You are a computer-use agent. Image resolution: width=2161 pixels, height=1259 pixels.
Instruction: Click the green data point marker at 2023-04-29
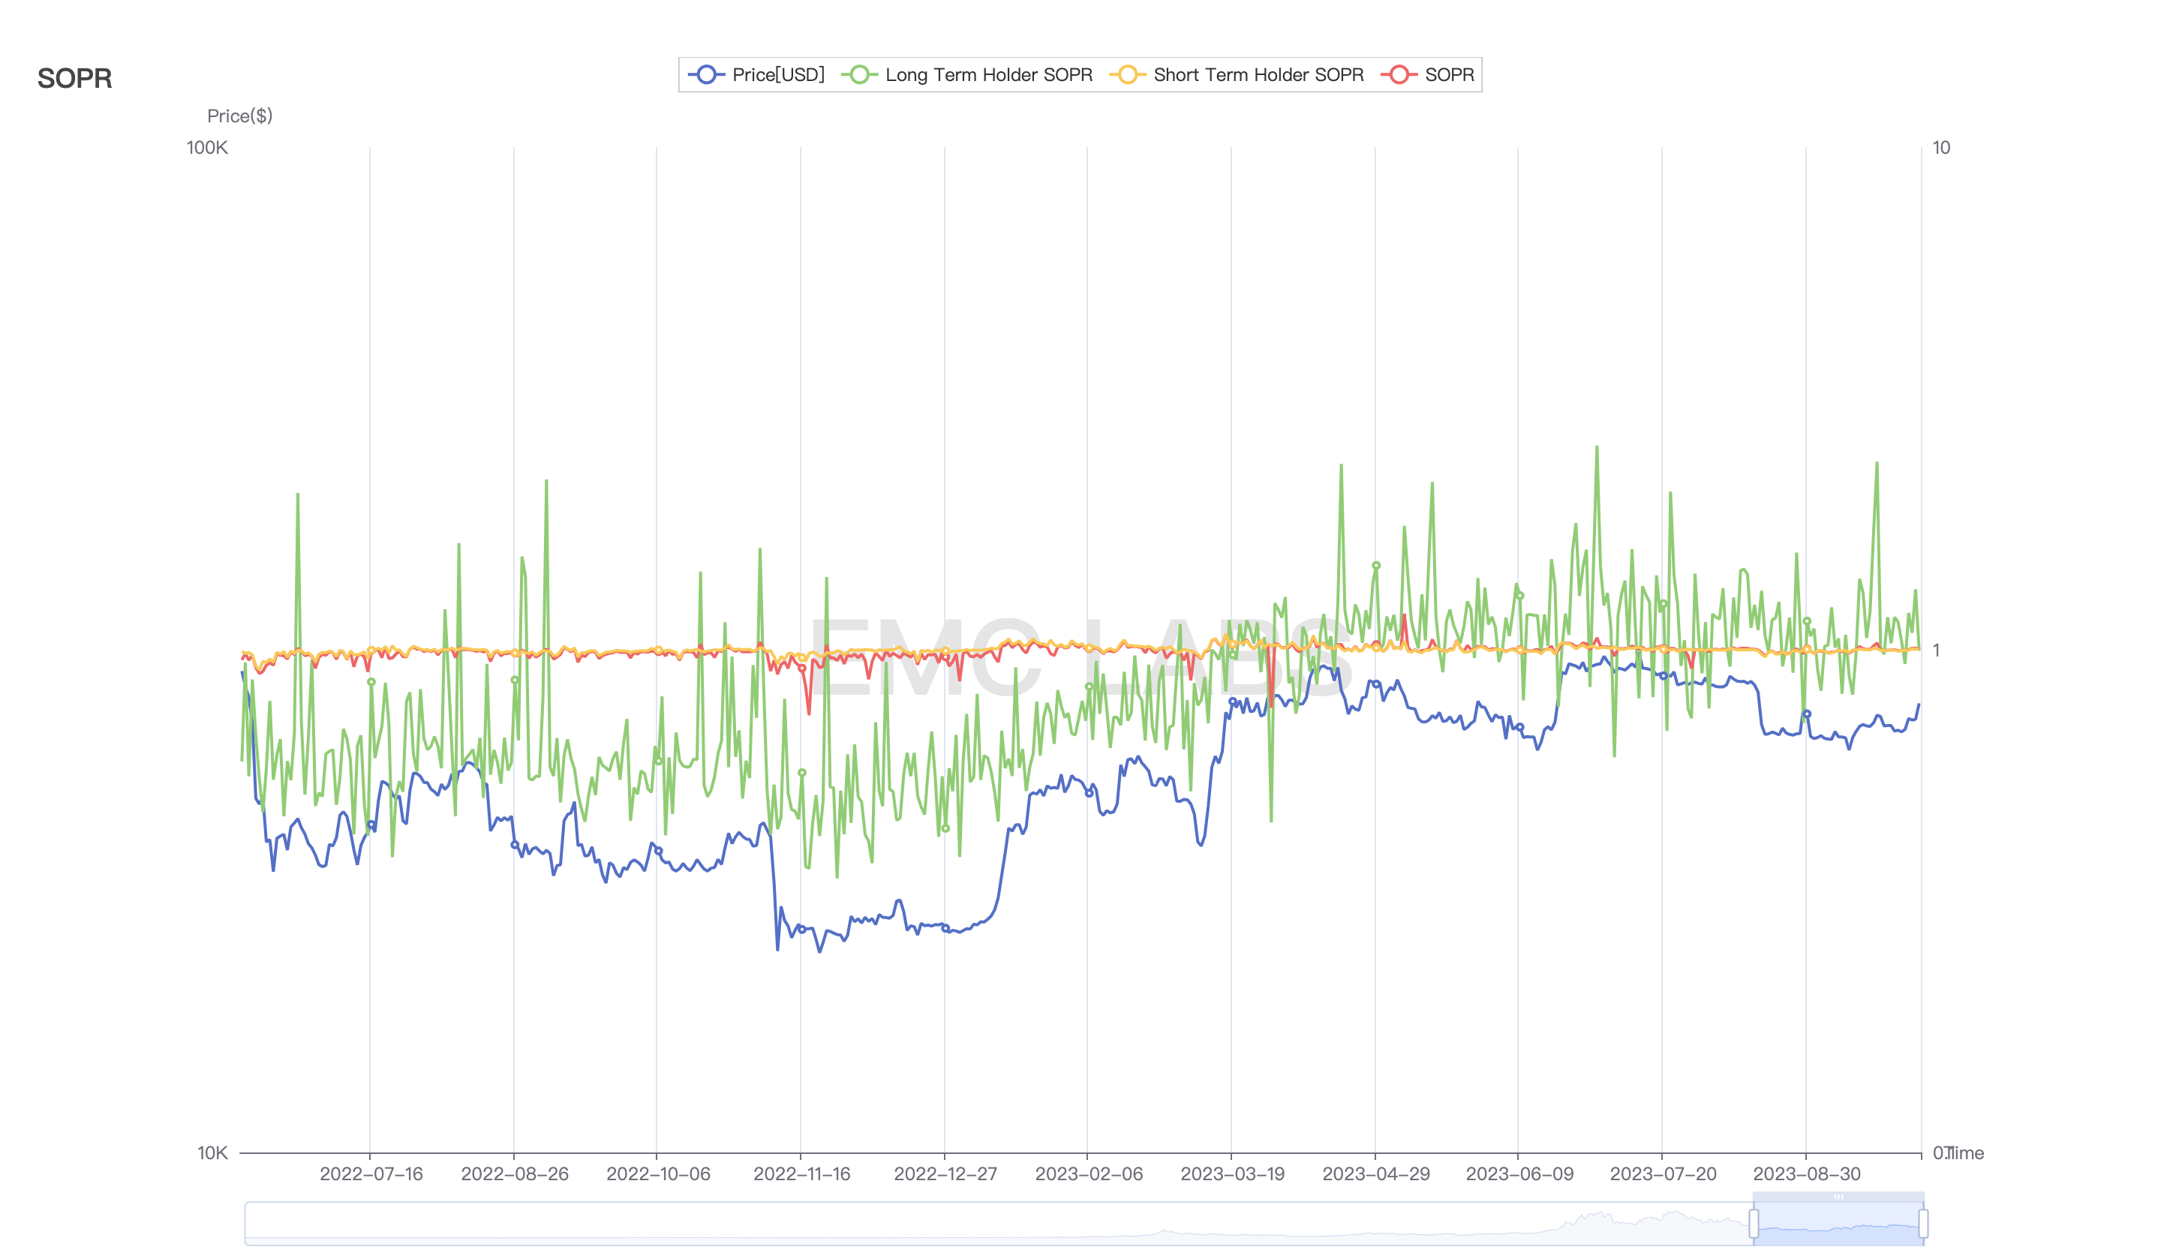coord(1375,566)
